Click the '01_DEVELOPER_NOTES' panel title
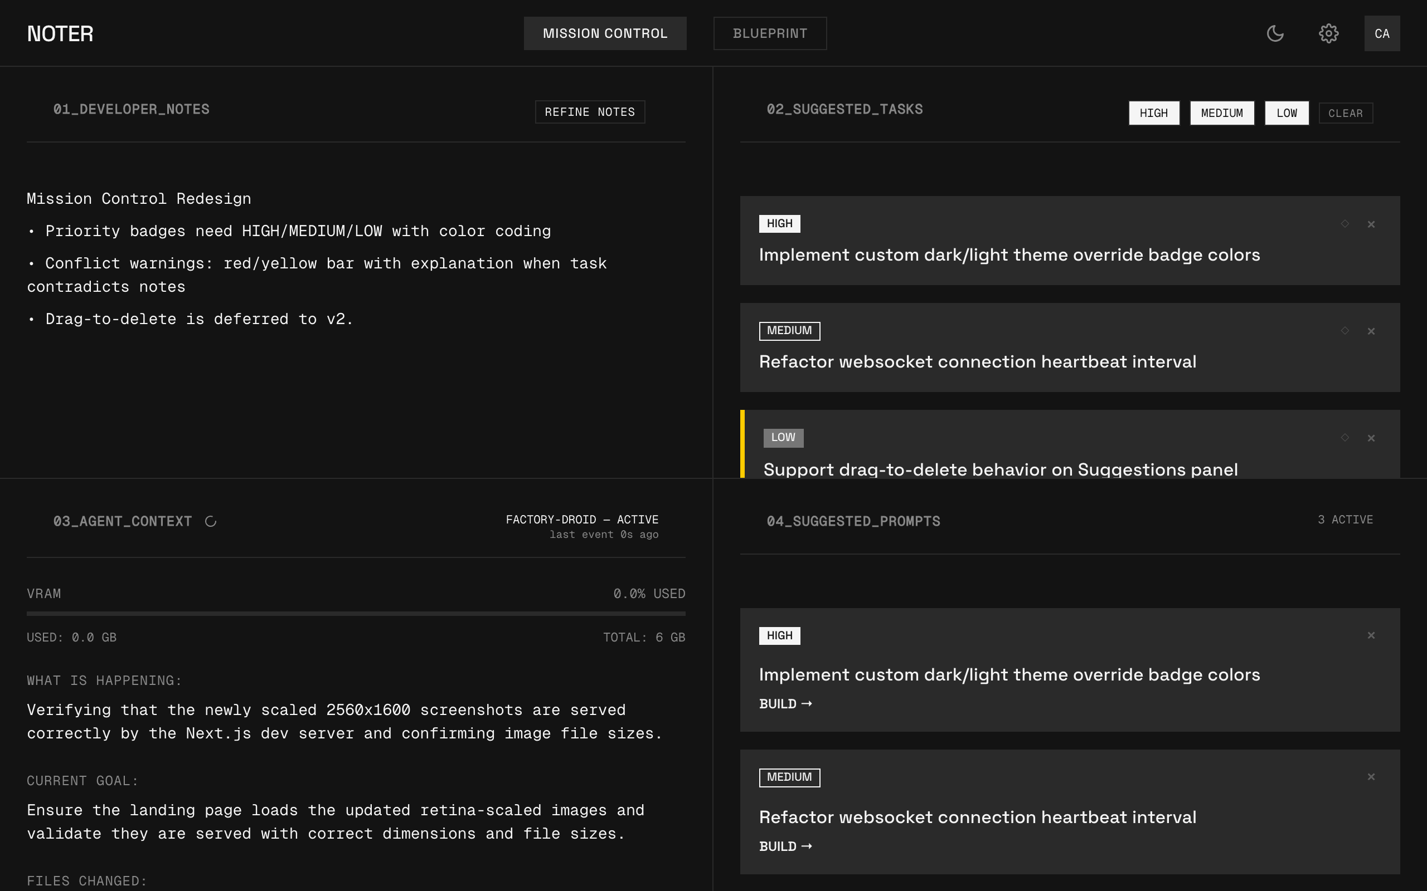 tap(132, 110)
